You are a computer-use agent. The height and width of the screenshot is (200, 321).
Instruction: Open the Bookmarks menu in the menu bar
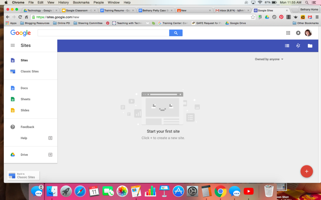[81, 2]
